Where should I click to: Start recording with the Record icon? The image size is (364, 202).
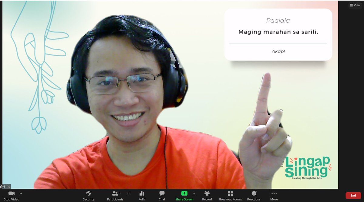[x=207, y=193]
